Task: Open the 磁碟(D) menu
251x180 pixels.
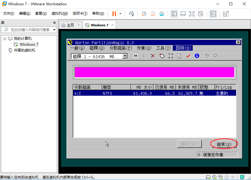Action: coord(97,48)
